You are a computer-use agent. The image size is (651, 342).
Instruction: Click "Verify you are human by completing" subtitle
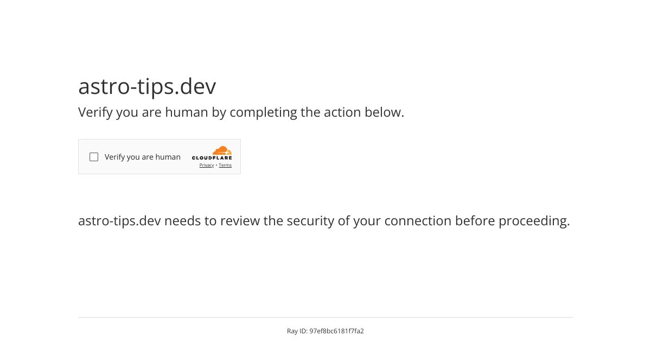241,112
